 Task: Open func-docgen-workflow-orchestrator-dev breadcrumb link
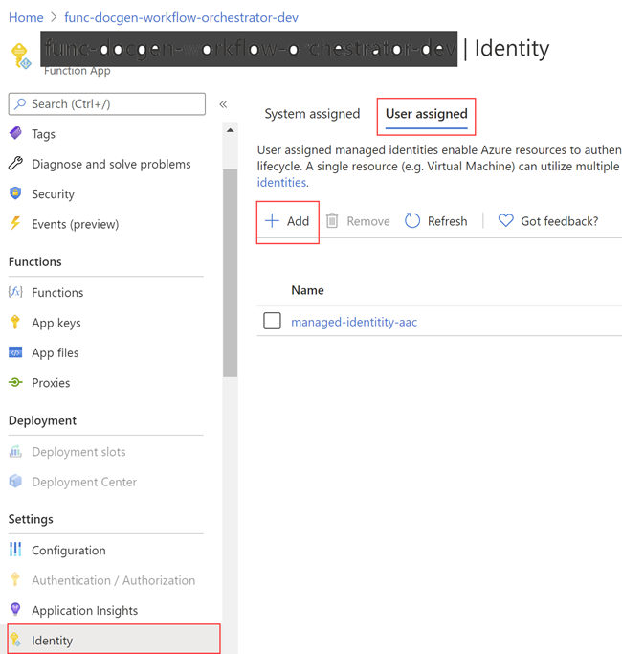182,17
